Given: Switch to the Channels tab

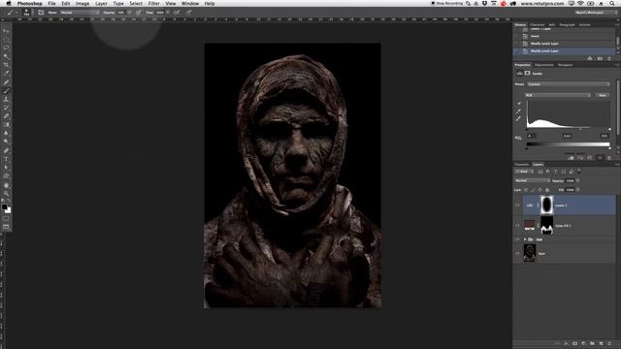Looking at the screenshot, I should click(x=522, y=164).
